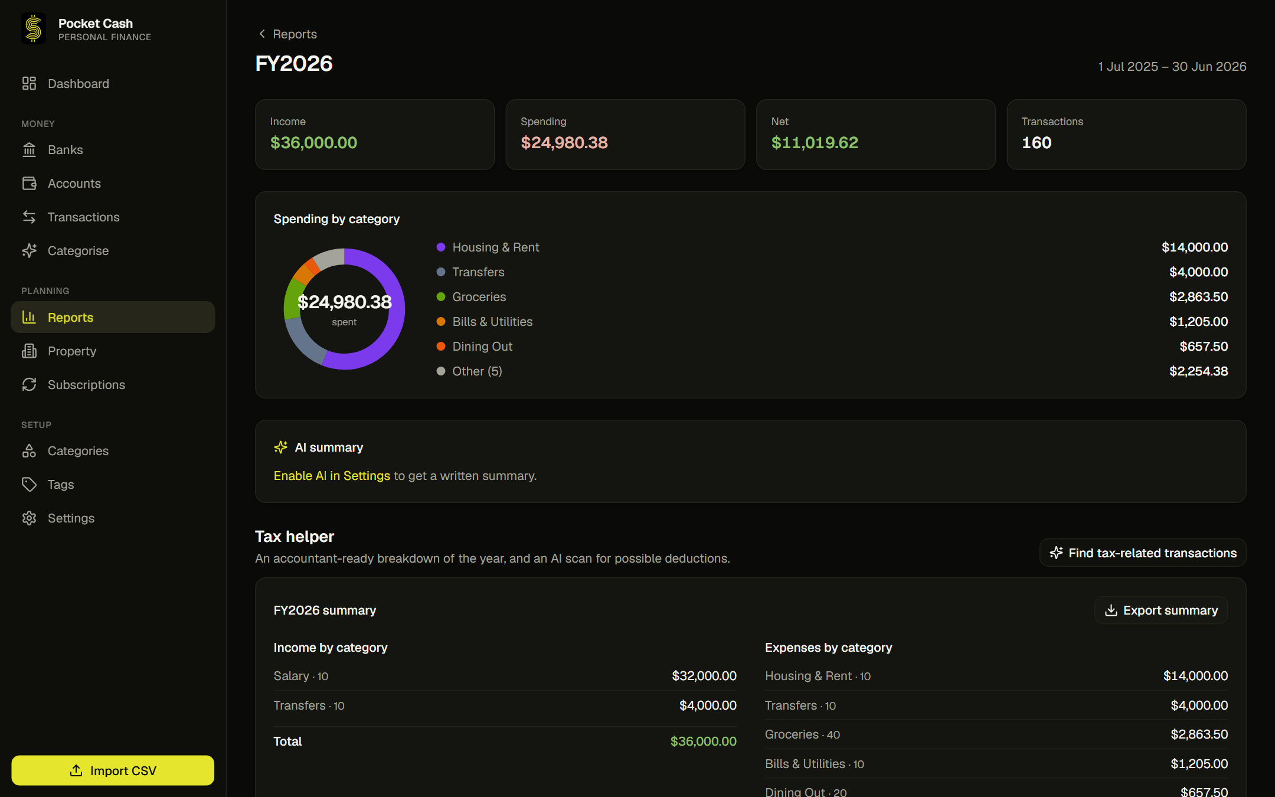The image size is (1275, 797).
Task: Click the Settings gear icon
Action: coord(29,518)
